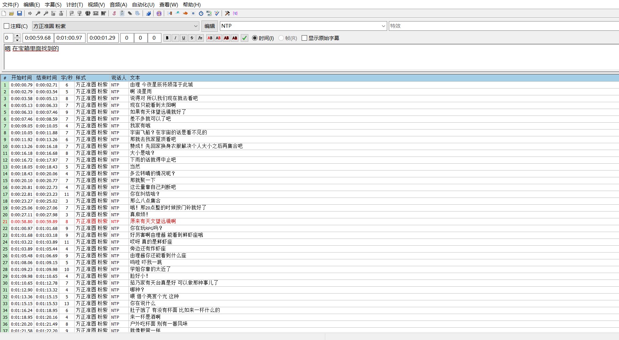
Task: Open the Shift Times dialog
Action: (170, 13)
